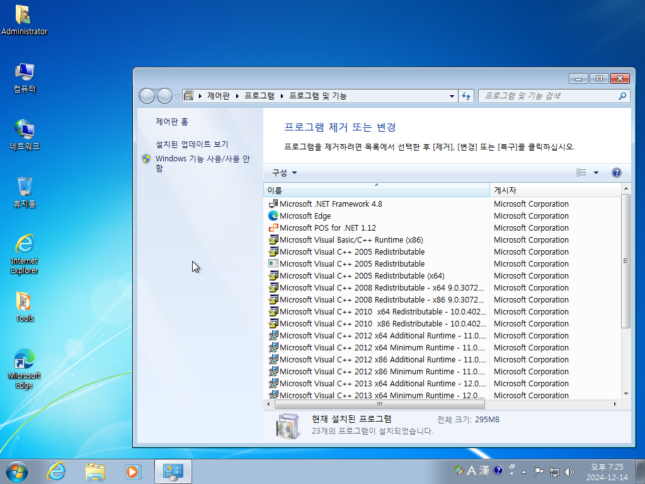The image size is (645, 484).
Task: Open Windows 기능 사용/사용 안 함 link
Action: (202, 163)
